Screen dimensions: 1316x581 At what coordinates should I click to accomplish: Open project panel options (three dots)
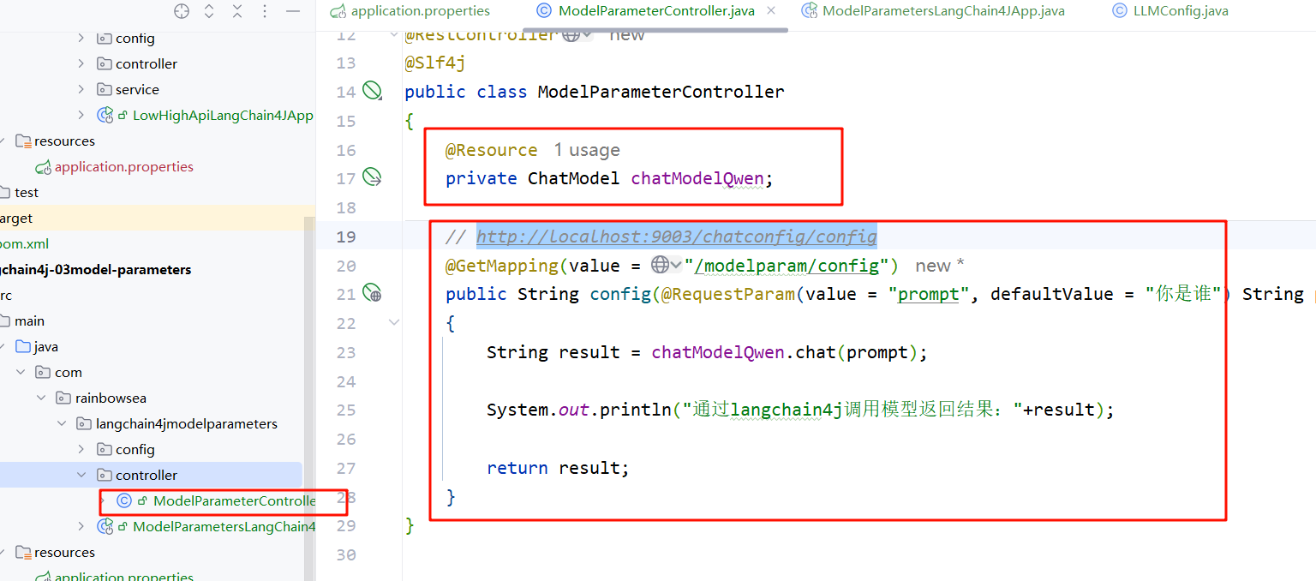tap(265, 11)
